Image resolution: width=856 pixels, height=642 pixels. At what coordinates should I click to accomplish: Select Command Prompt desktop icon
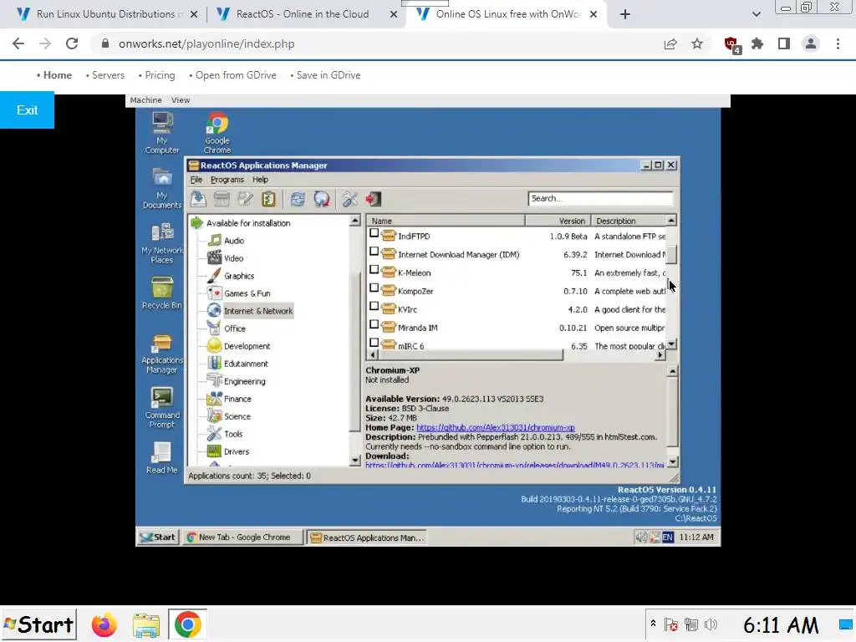point(162,408)
